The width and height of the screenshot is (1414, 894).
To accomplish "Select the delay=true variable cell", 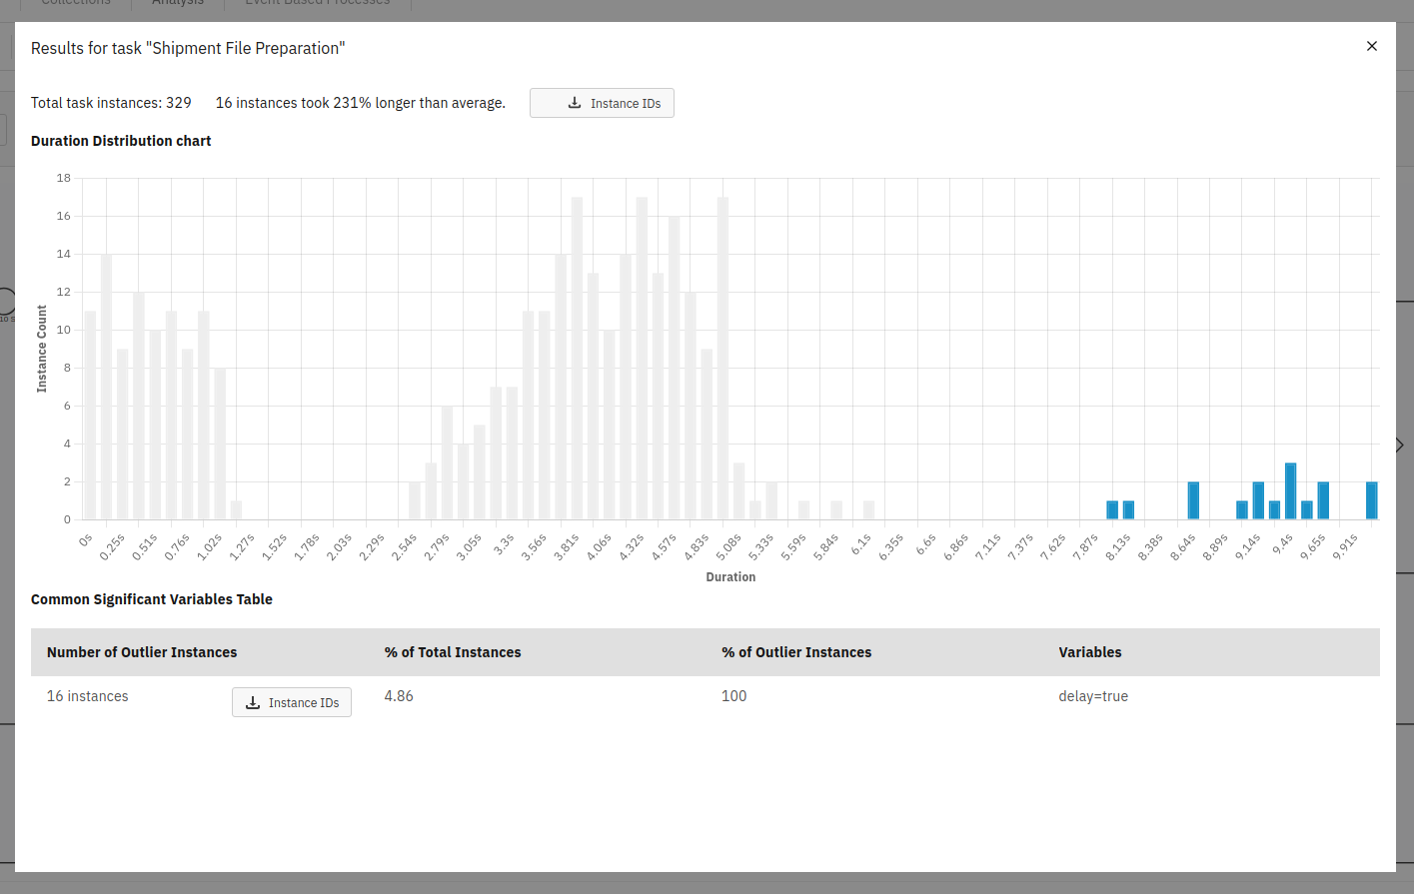I will 1093,696.
